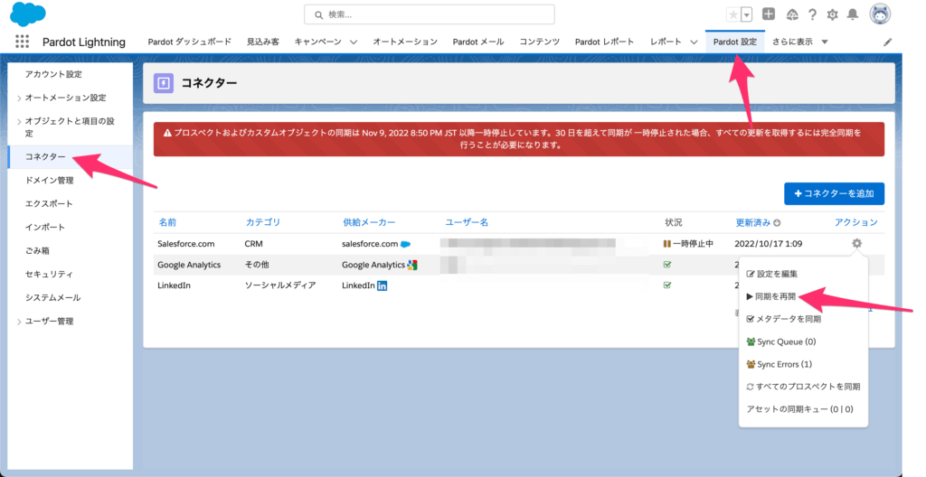Open the レポート tab

point(666,42)
